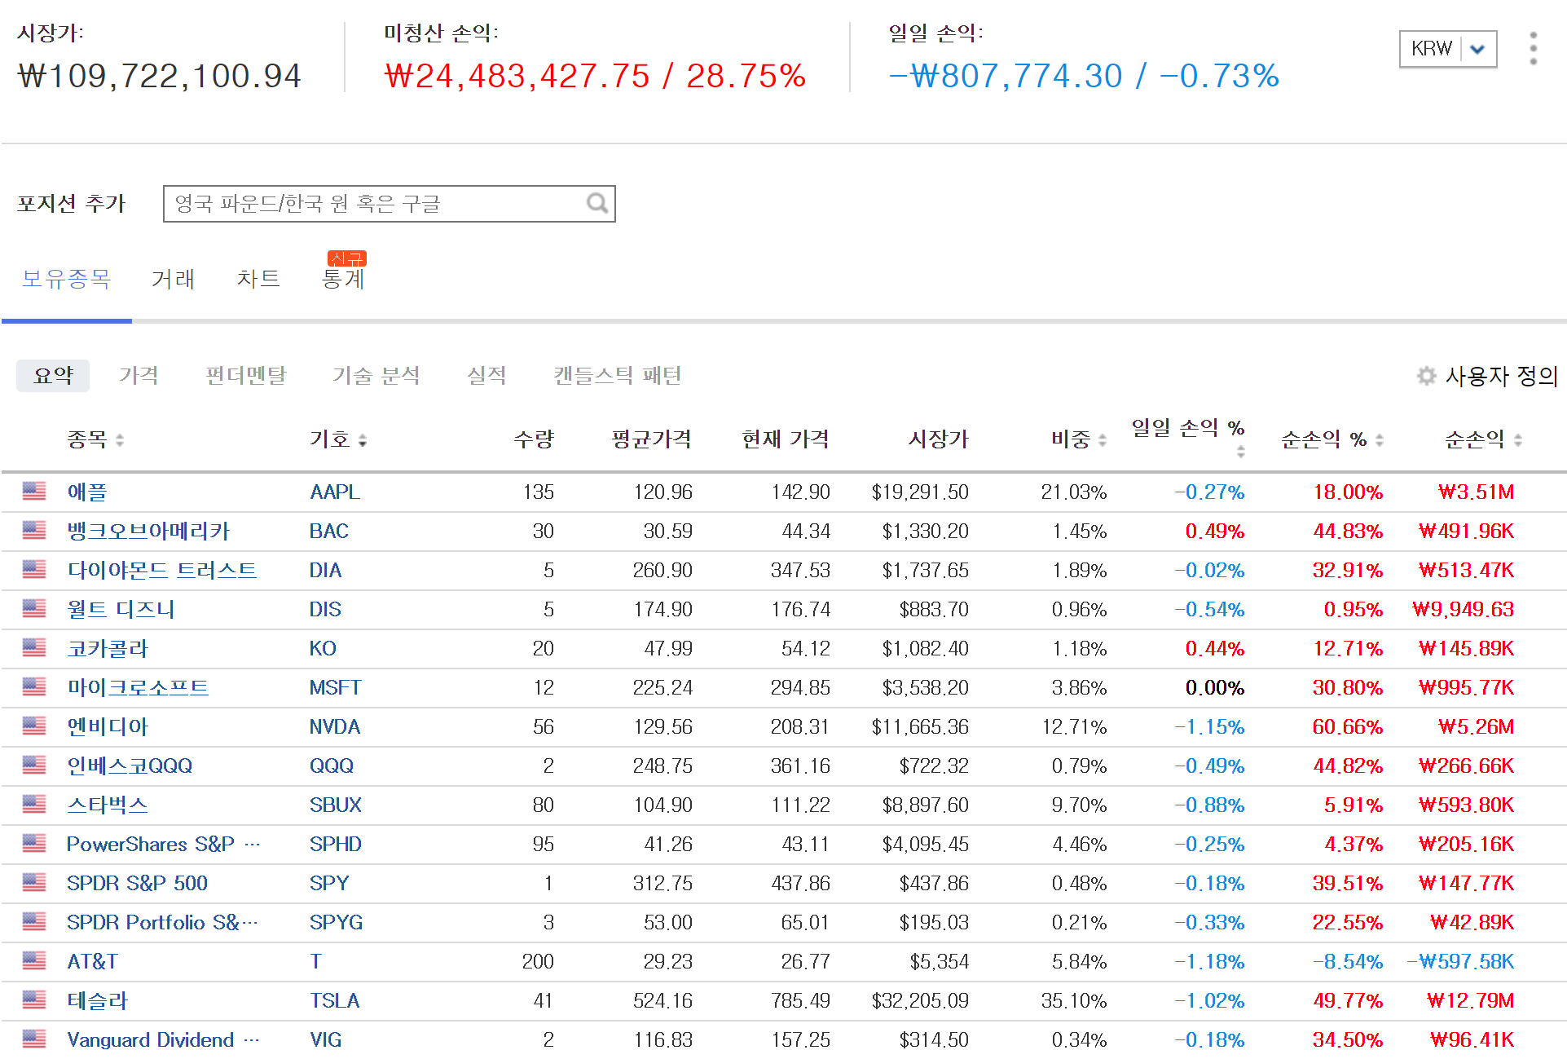Sort by 순손익 % column arrows
1567x1059 pixels.
1380,440
